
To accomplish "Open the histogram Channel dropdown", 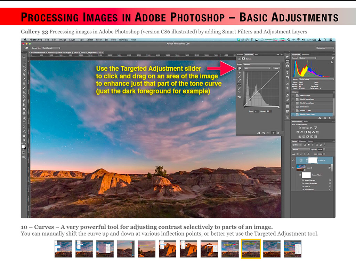I will click(308, 58).
